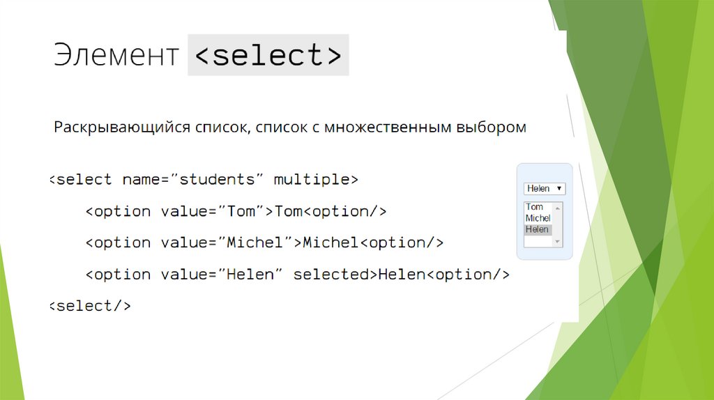Open the Helen dropdown arrow
This screenshot has width=714, height=400.
click(x=559, y=188)
